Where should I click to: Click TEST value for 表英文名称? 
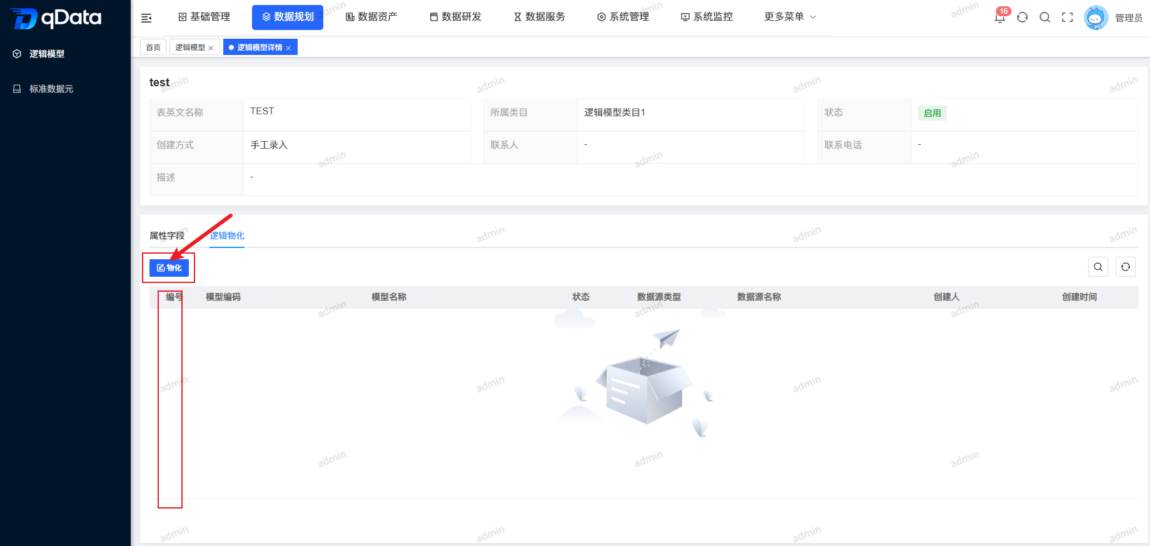coord(262,111)
